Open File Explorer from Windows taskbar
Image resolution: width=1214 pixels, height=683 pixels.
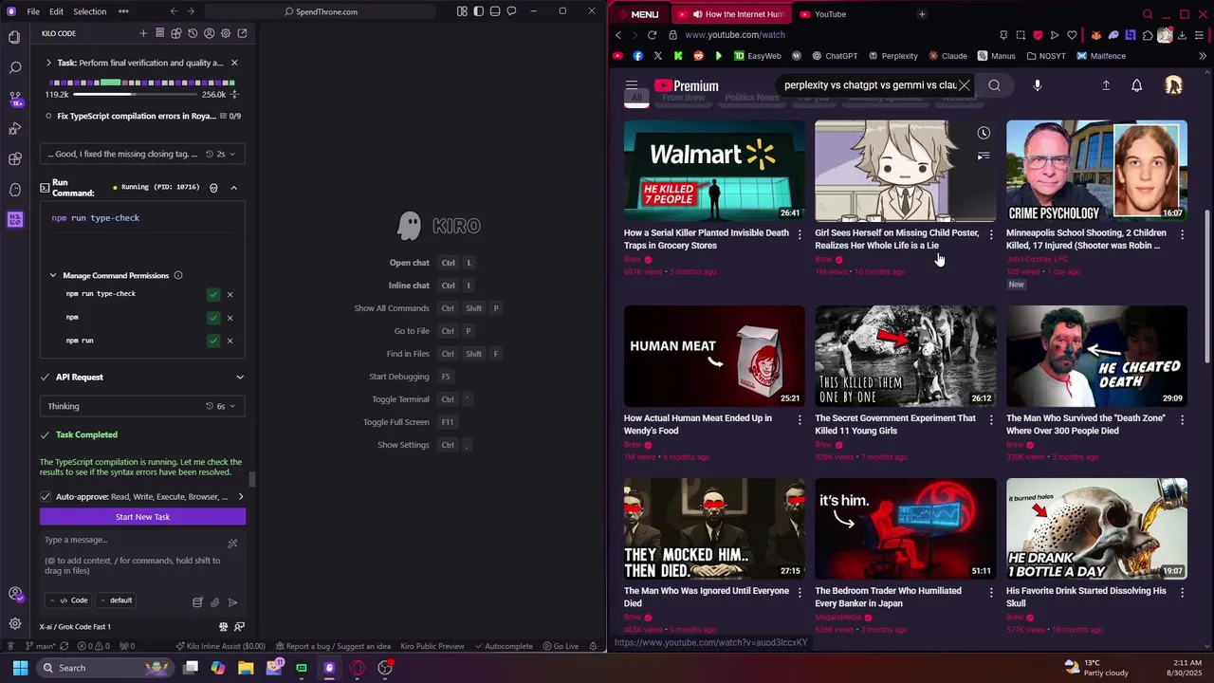(x=246, y=668)
